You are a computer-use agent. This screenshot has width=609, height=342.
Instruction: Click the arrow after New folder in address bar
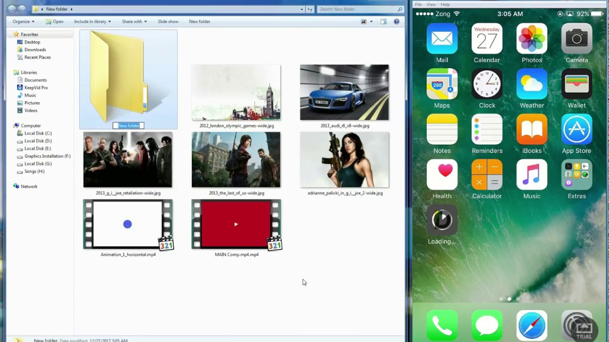[71, 9]
